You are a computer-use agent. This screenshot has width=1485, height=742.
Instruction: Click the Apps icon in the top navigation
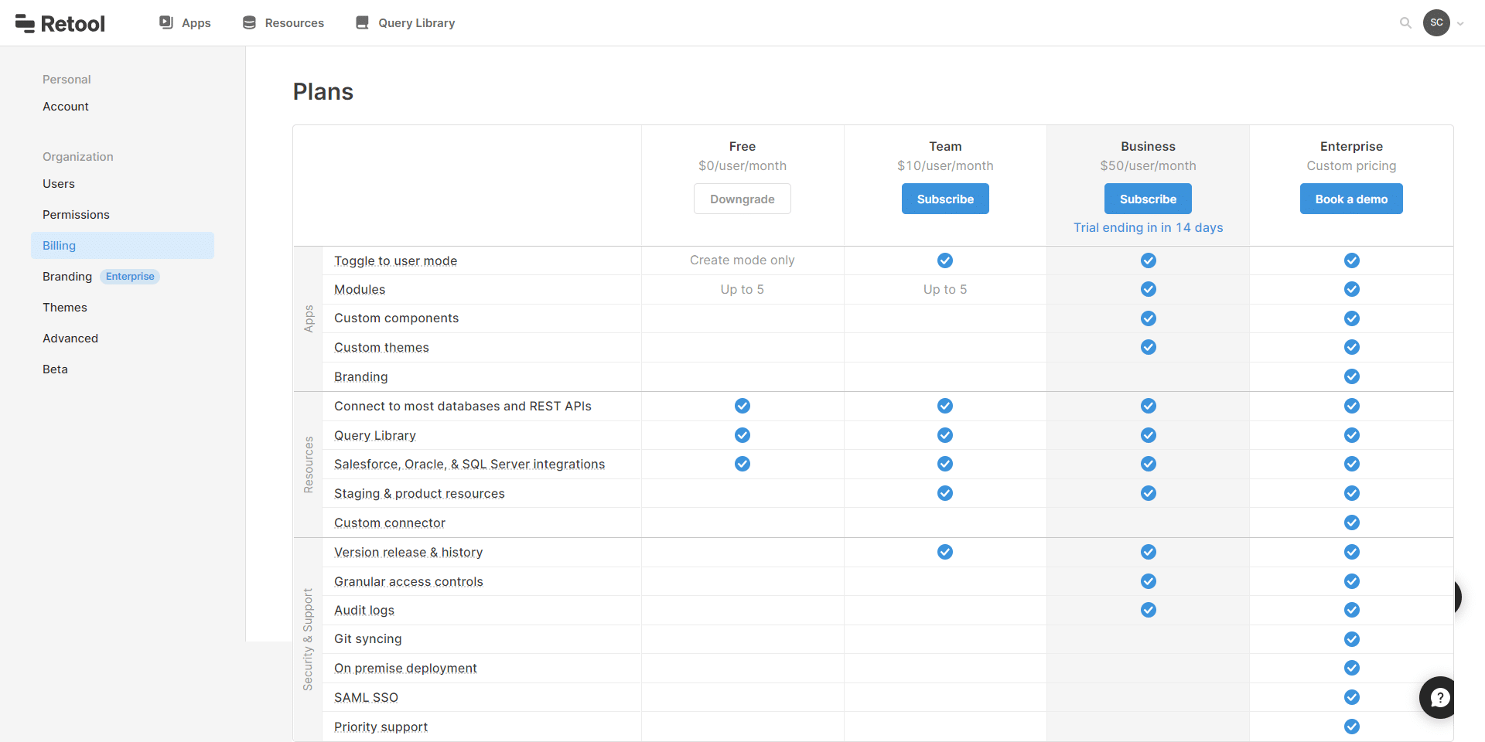click(x=166, y=22)
